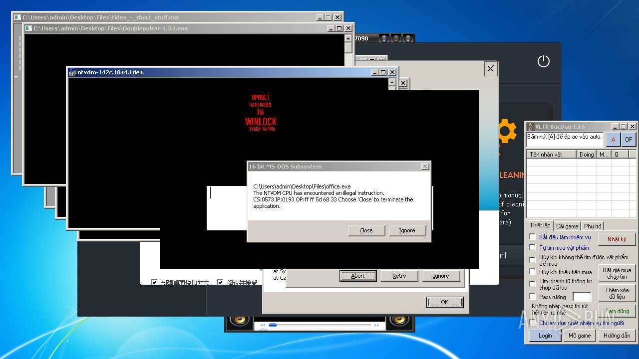Click the left speaker icon in media player

tap(239, 321)
